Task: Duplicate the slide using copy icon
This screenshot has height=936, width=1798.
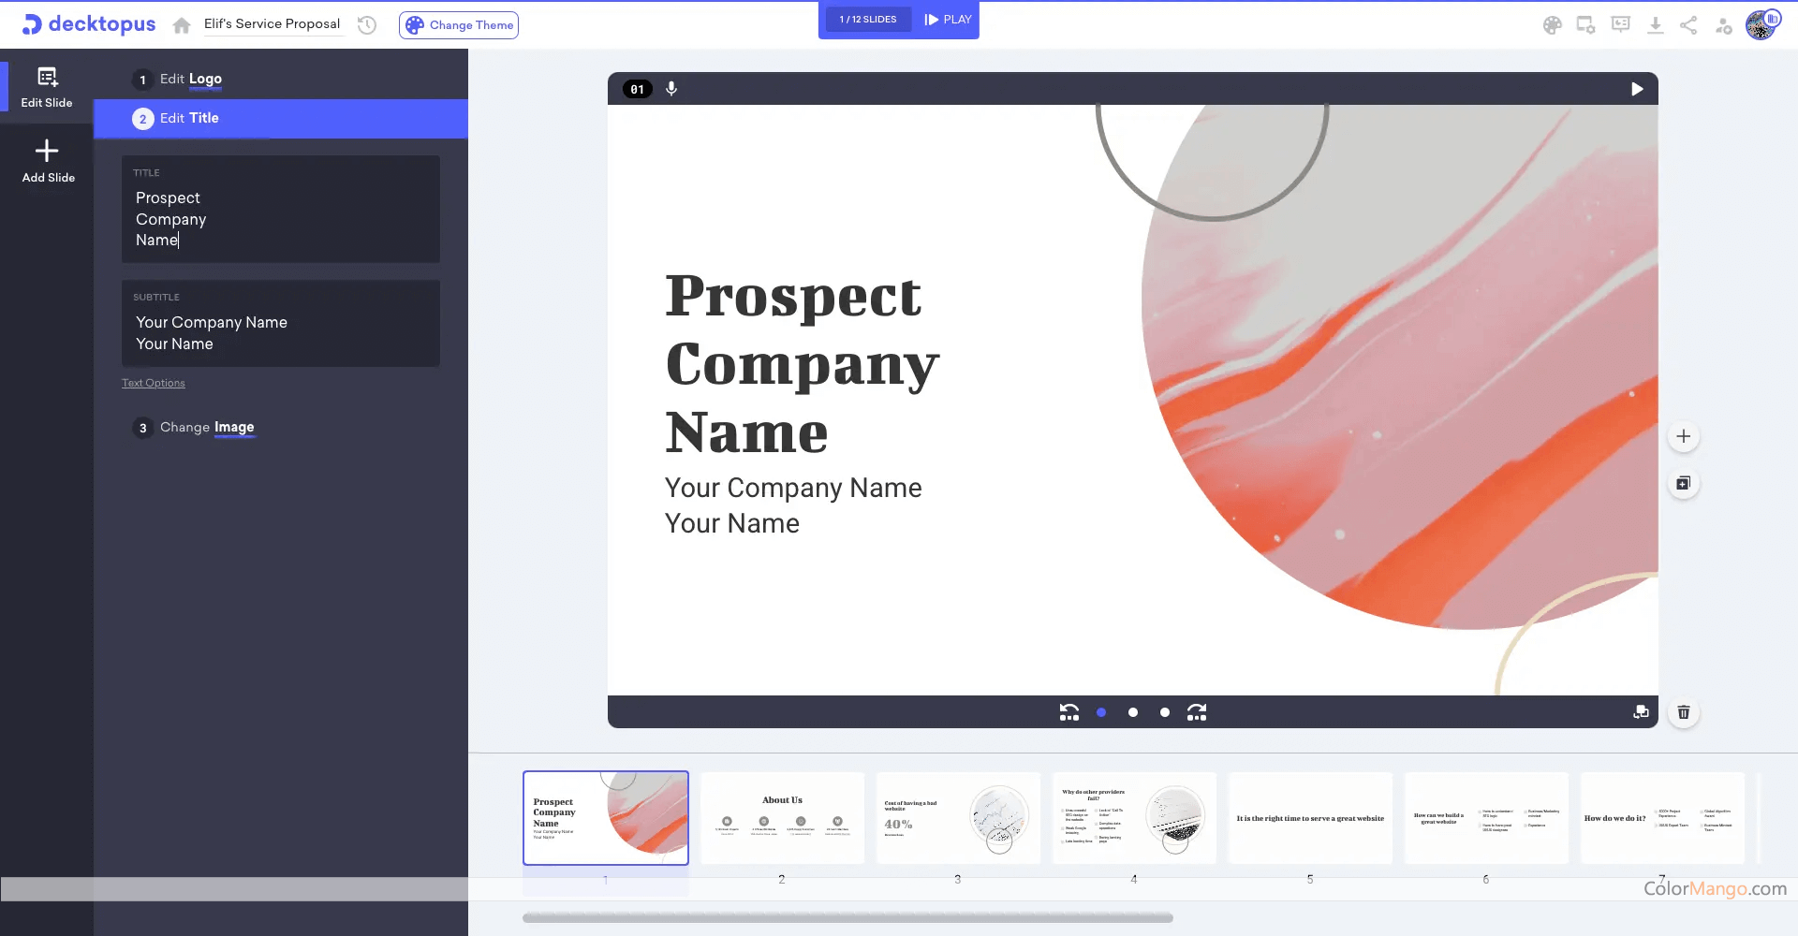Action: [1683, 484]
